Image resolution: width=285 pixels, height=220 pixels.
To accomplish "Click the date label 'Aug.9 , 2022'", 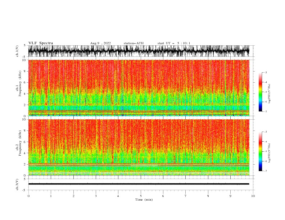I will point(100,43).
